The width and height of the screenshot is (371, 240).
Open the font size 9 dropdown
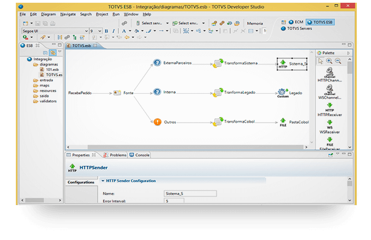click(100, 31)
